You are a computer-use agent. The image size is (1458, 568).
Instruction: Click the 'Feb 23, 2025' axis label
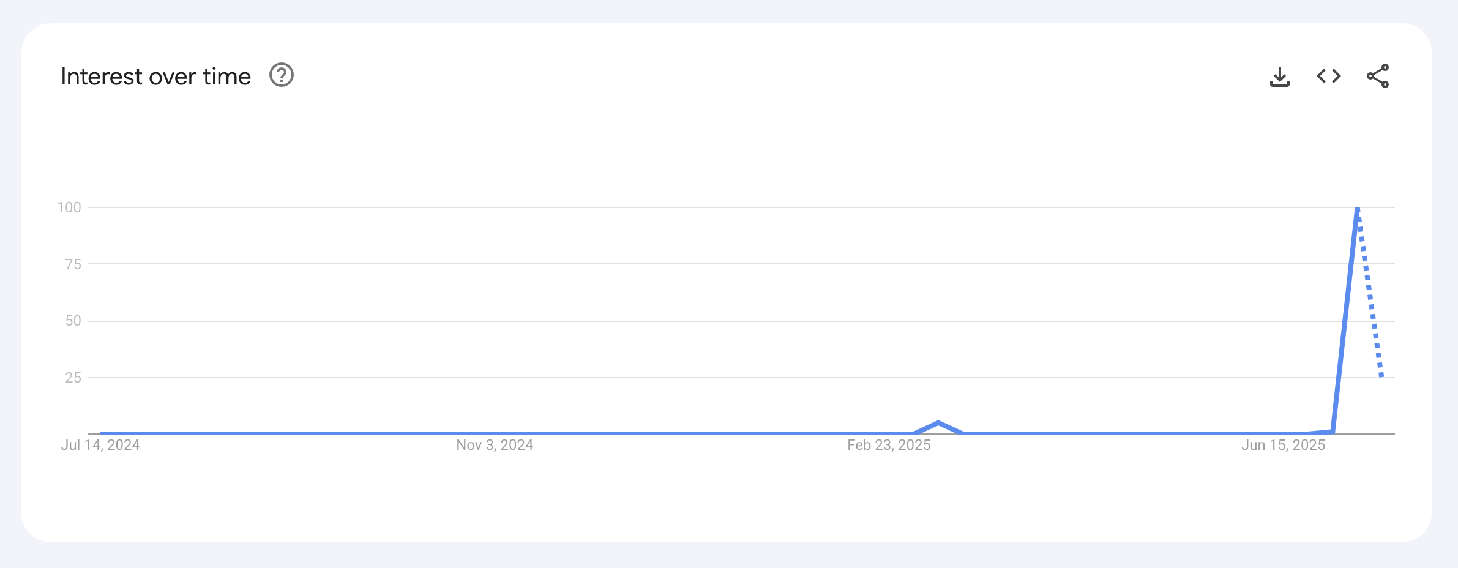click(889, 445)
